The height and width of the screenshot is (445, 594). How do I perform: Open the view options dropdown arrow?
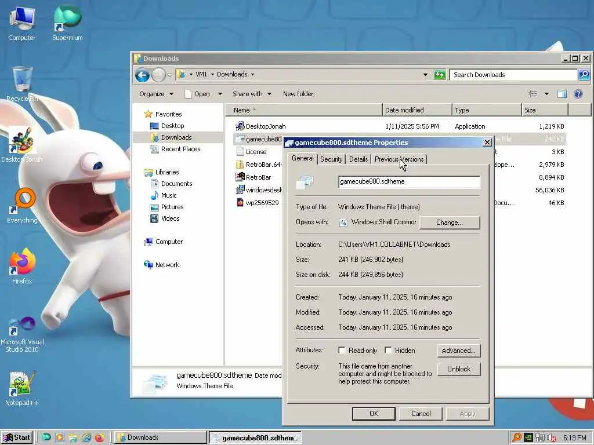[x=546, y=94]
